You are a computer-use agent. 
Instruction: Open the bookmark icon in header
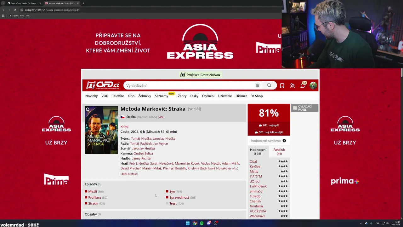pos(282,85)
